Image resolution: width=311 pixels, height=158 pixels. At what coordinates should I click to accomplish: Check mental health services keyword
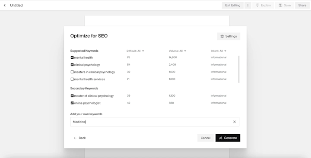72,79
